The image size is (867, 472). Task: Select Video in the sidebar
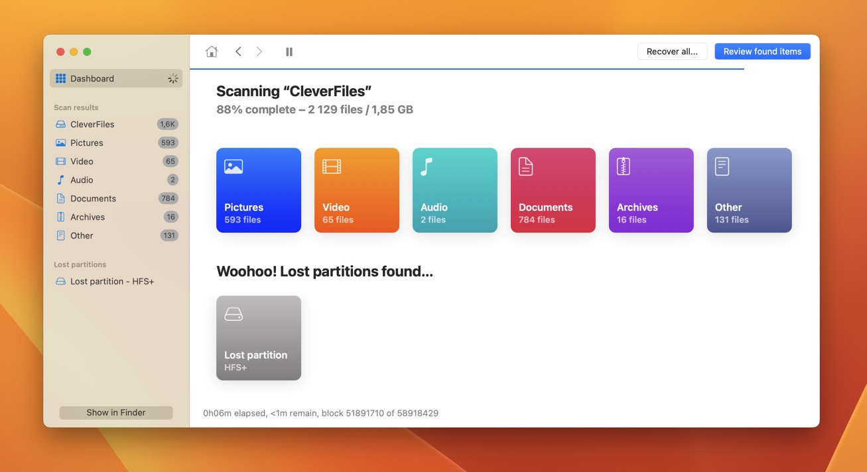116,161
